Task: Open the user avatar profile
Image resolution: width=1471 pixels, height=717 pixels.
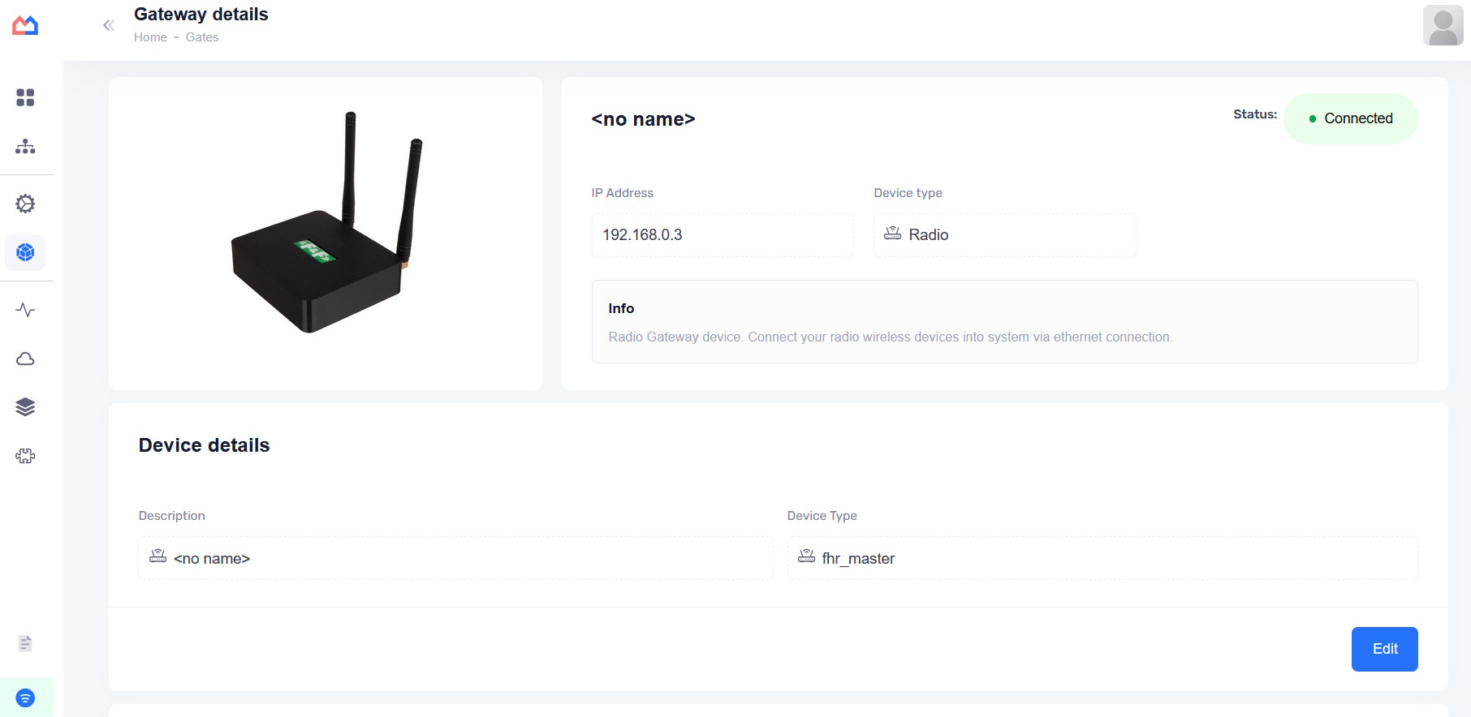Action: [x=1443, y=25]
